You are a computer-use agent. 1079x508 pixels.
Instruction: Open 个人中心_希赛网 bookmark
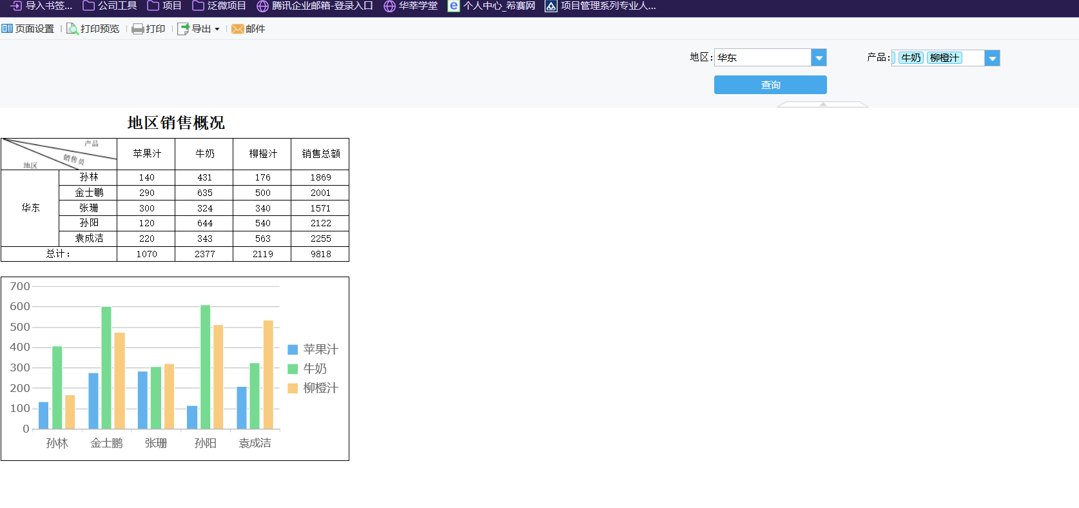(x=492, y=6)
